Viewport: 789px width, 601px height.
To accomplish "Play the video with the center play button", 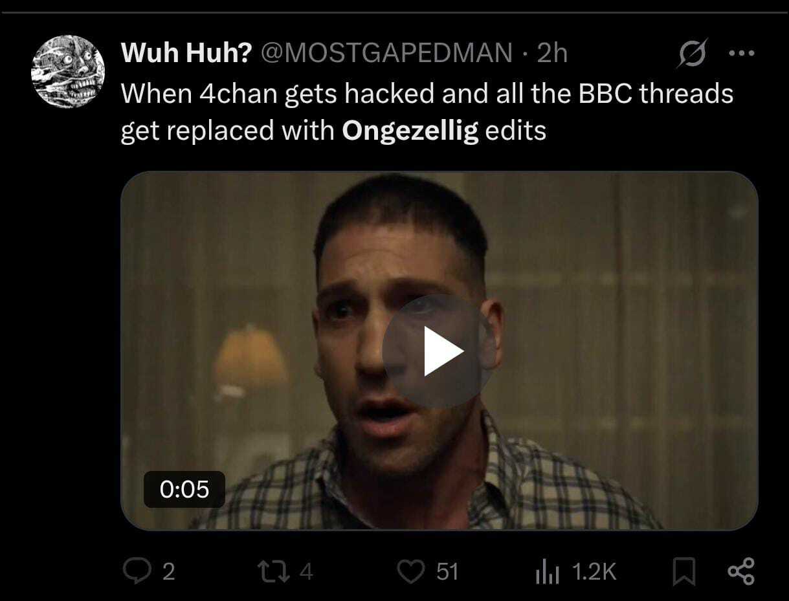I will point(439,351).
